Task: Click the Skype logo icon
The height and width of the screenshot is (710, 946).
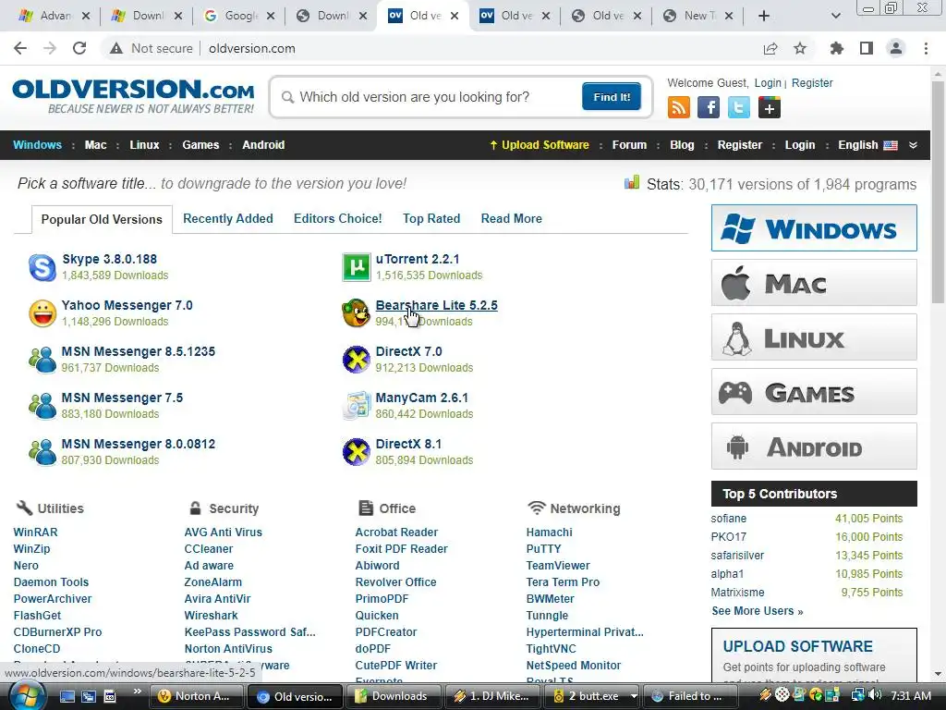Action: pos(42,267)
